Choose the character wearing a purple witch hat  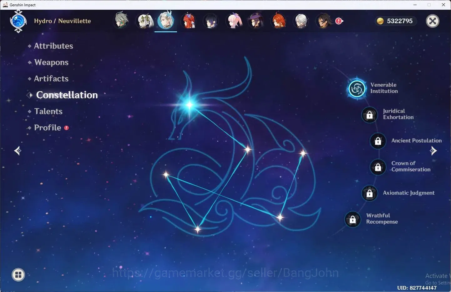tap(256, 21)
